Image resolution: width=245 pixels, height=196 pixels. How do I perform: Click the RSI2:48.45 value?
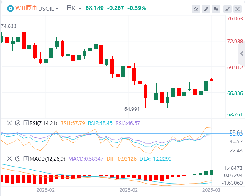coord(100,123)
